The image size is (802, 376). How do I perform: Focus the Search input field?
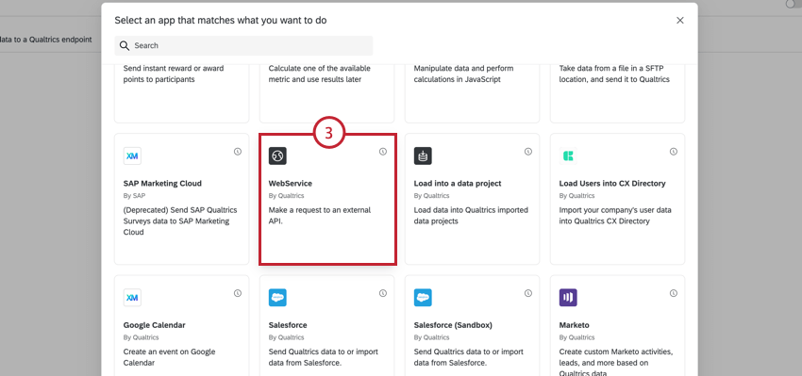tap(243, 45)
